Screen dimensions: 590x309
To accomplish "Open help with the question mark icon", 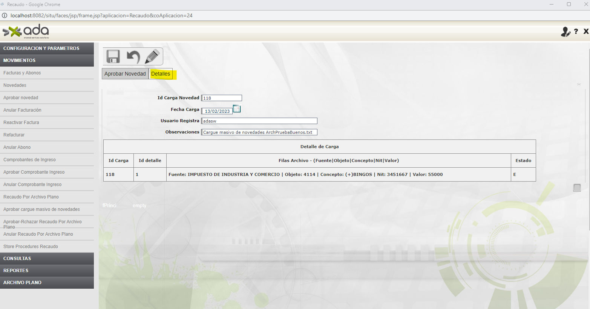I will pos(576,32).
